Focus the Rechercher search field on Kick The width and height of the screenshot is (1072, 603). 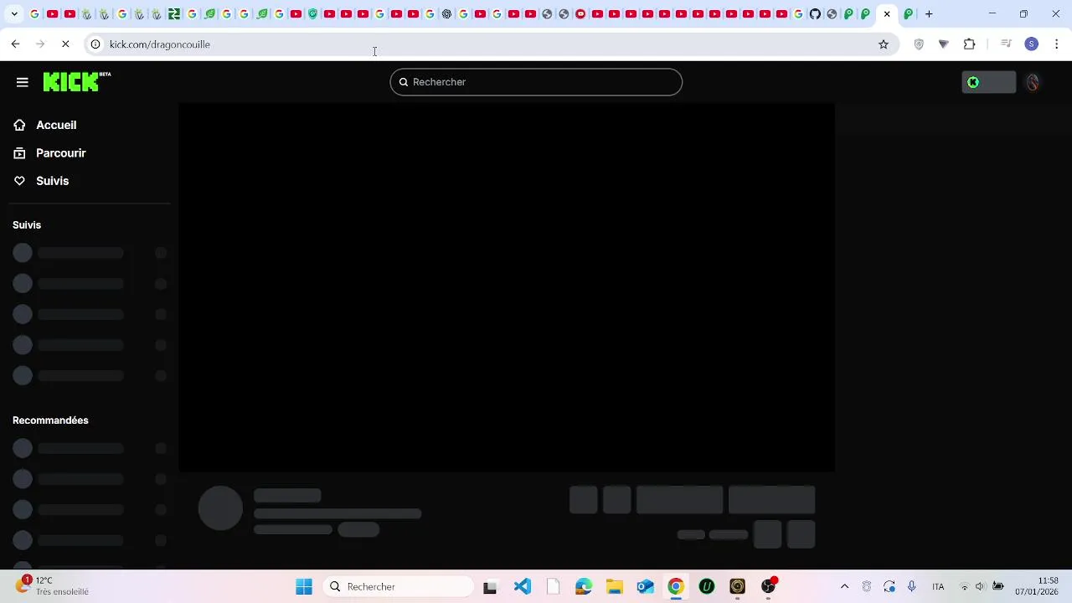point(536,82)
